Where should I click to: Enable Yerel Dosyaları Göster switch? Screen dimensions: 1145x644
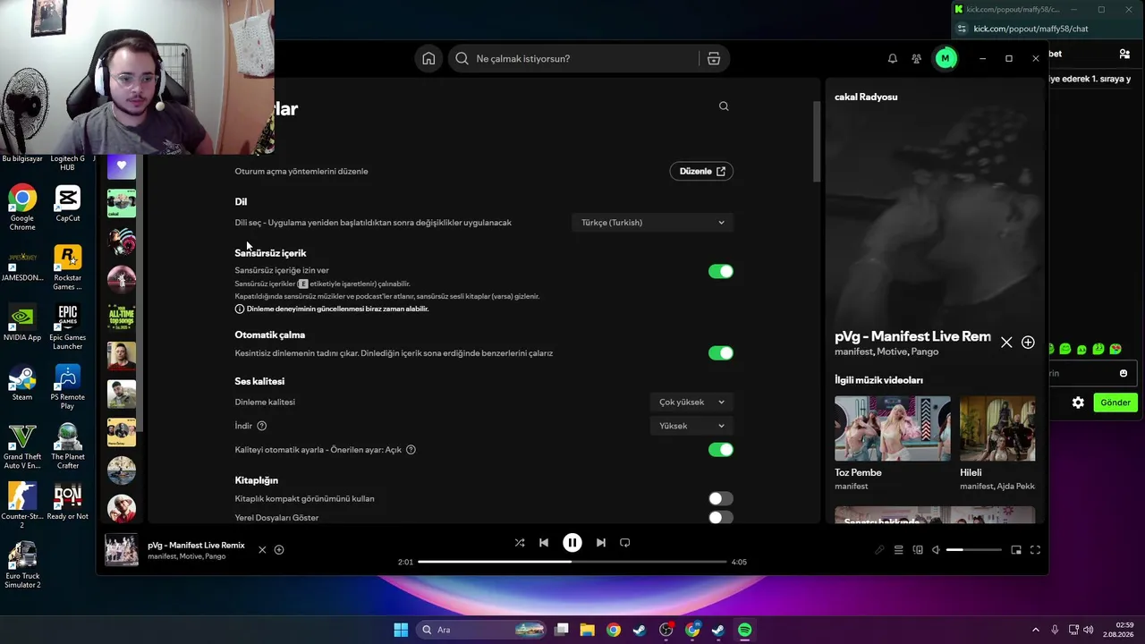pos(720,518)
